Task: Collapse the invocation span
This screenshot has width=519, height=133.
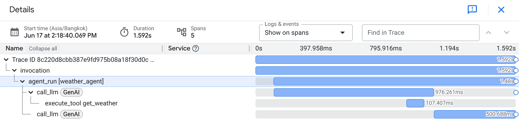Action: click(x=14, y=70)
